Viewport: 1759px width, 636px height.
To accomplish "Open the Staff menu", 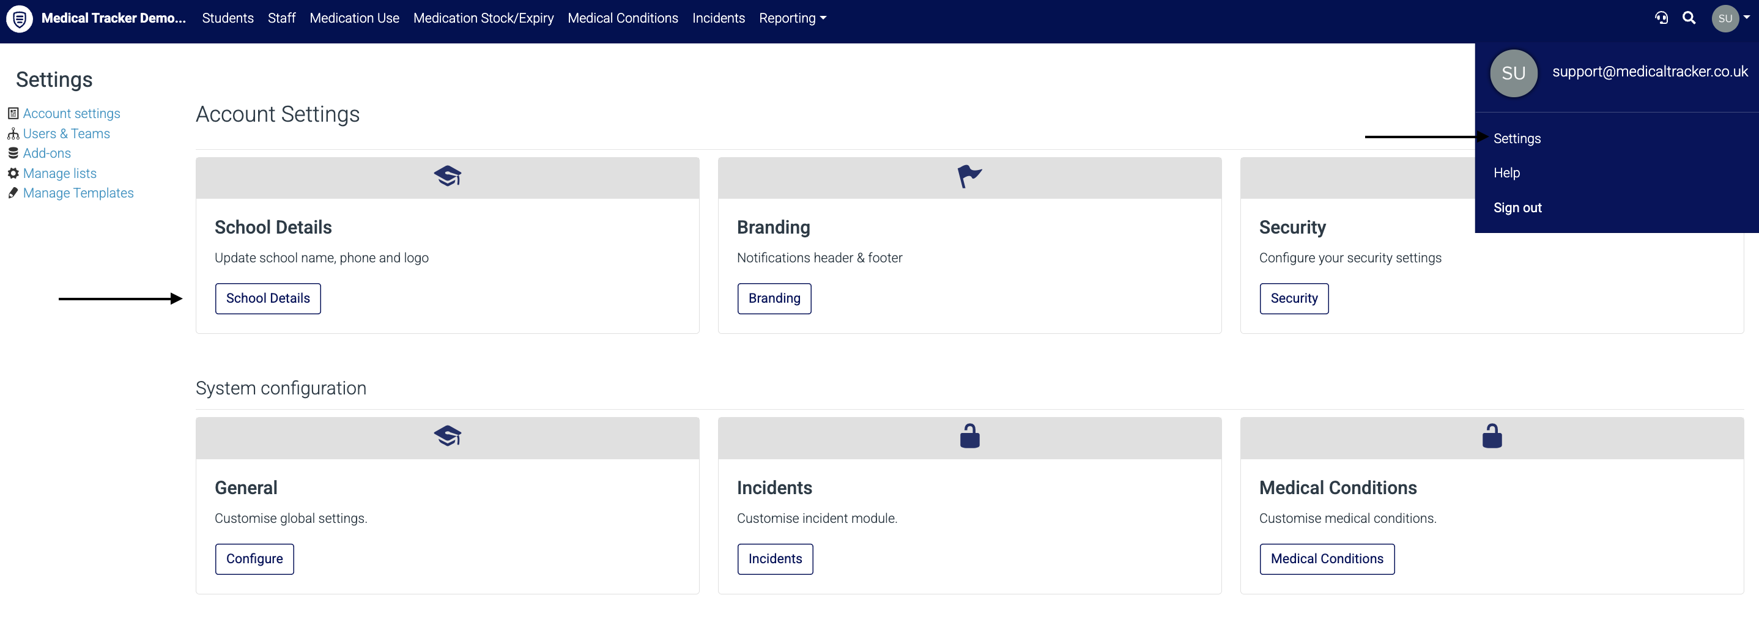I will (x=281, y=18).
